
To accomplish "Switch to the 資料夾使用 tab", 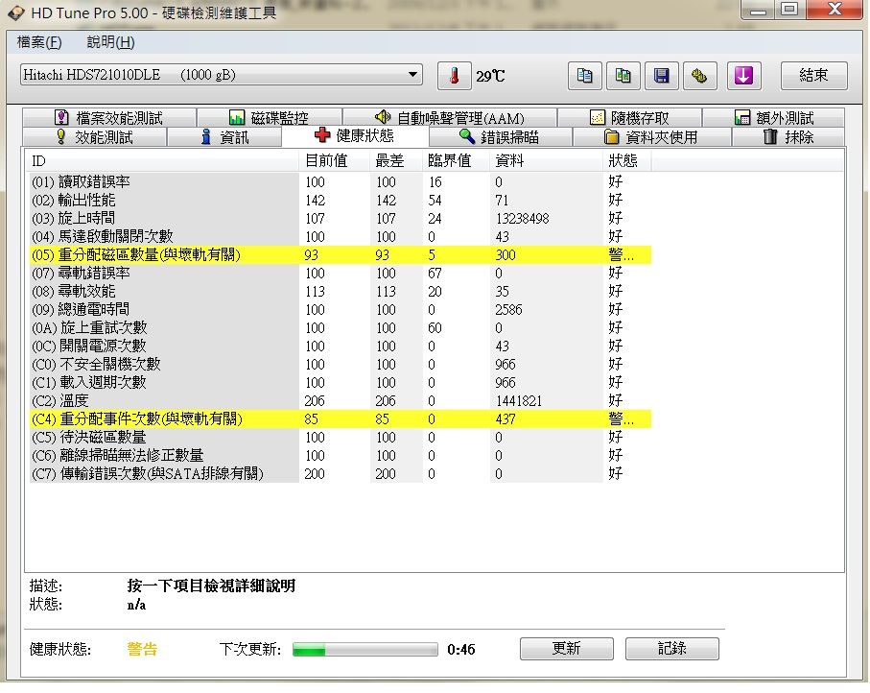I will coord(652,137).
